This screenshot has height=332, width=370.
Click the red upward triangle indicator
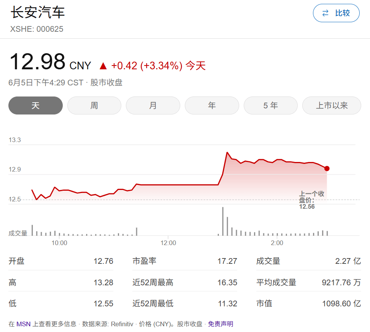[x=103, y=66]
